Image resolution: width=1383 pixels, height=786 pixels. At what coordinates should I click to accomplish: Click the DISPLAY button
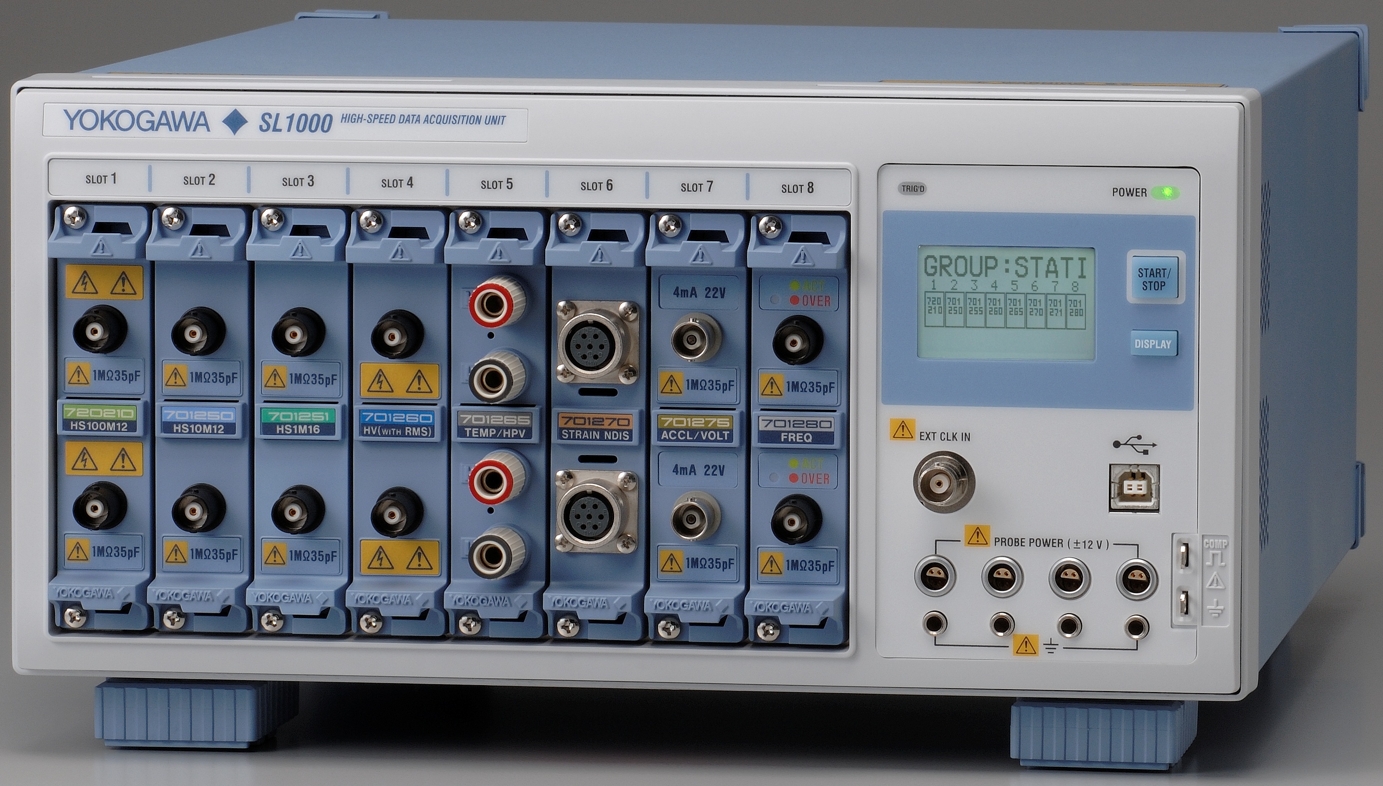coord(1153,344)
